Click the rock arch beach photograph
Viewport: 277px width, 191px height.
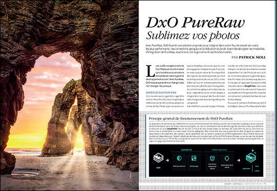coord(69,95)
